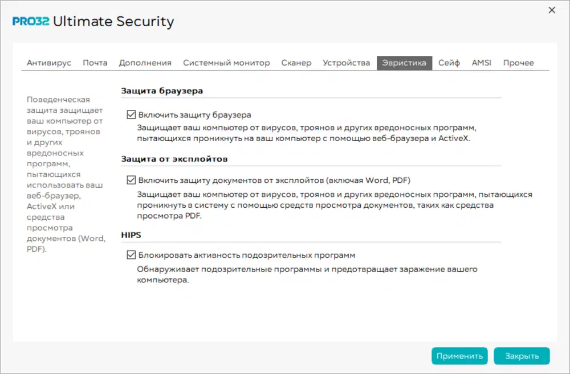Image resolution: width=570 pixels, height=374 pixels.
Task: Open the Почта tab
Action: tap(95, 63)
